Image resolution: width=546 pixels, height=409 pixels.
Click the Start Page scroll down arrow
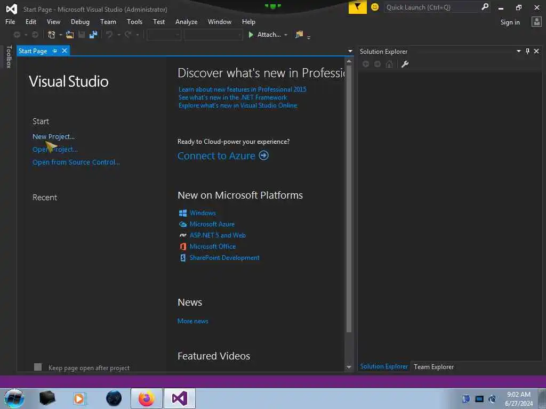(x=349, y=367)
